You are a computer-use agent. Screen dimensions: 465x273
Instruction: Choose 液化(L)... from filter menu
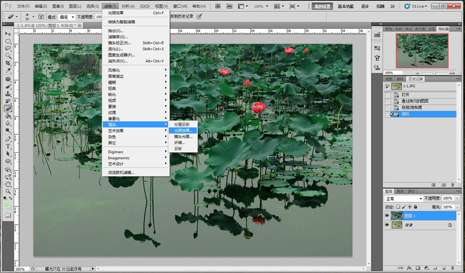coord(136,49)
